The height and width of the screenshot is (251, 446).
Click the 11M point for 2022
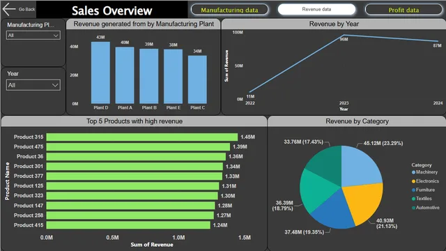(250, 92)
